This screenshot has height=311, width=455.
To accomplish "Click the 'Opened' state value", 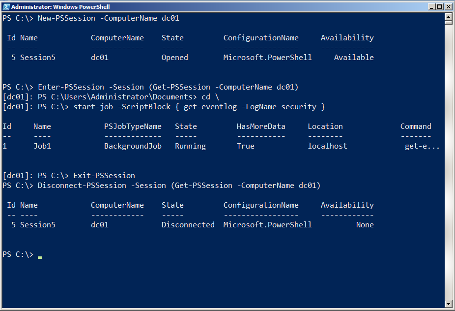I will pos(174,58).
